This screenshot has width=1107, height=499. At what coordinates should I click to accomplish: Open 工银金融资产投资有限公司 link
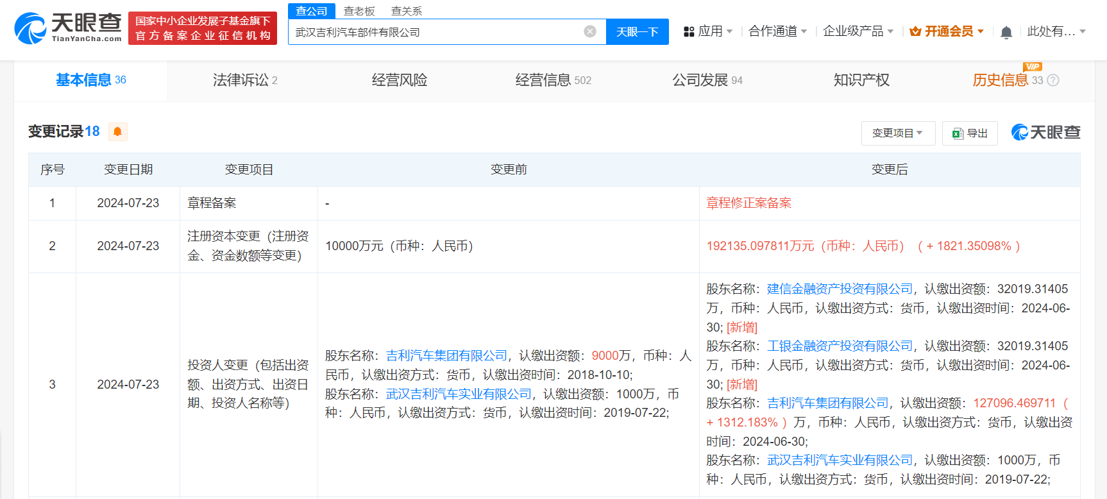[840, 346]
